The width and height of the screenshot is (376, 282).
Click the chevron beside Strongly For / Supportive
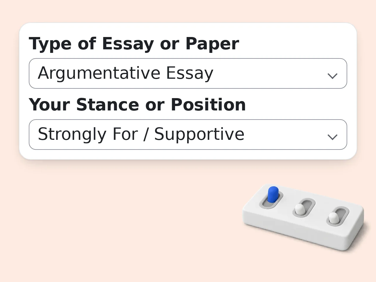pos(332,137)
